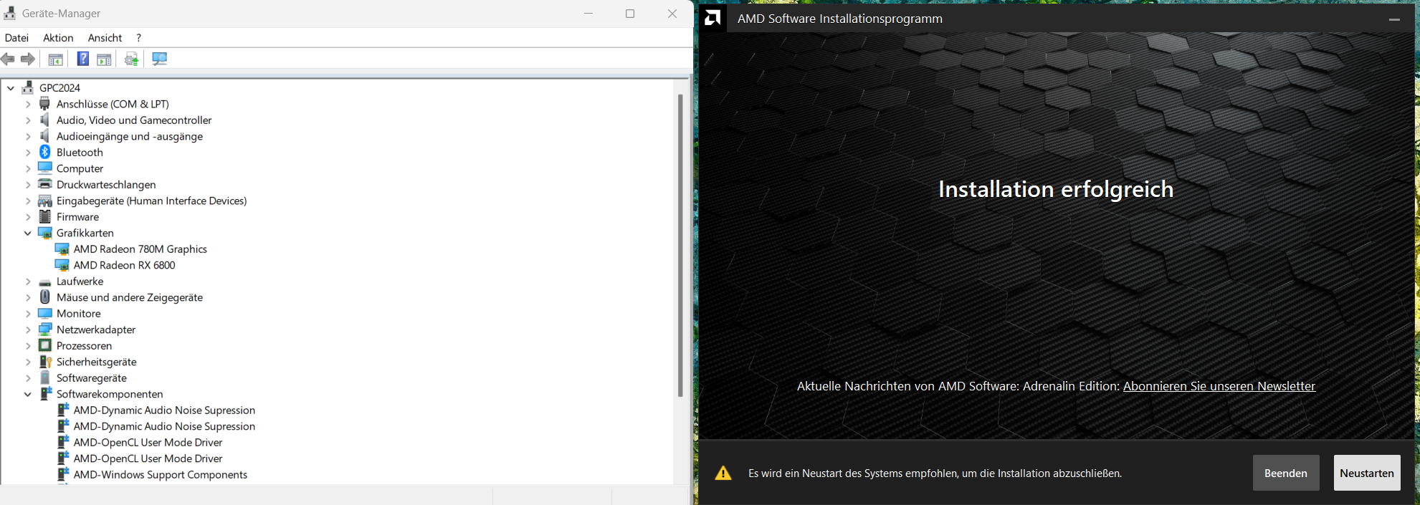Open the ? help menu

tap(138, 38)
